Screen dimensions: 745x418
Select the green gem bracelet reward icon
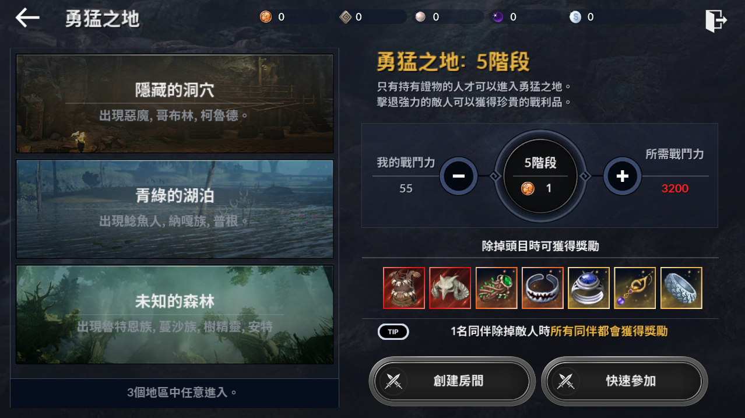coord(496,288)
